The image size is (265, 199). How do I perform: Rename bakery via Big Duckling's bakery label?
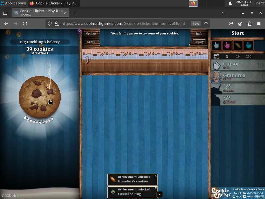pos(40,42)
